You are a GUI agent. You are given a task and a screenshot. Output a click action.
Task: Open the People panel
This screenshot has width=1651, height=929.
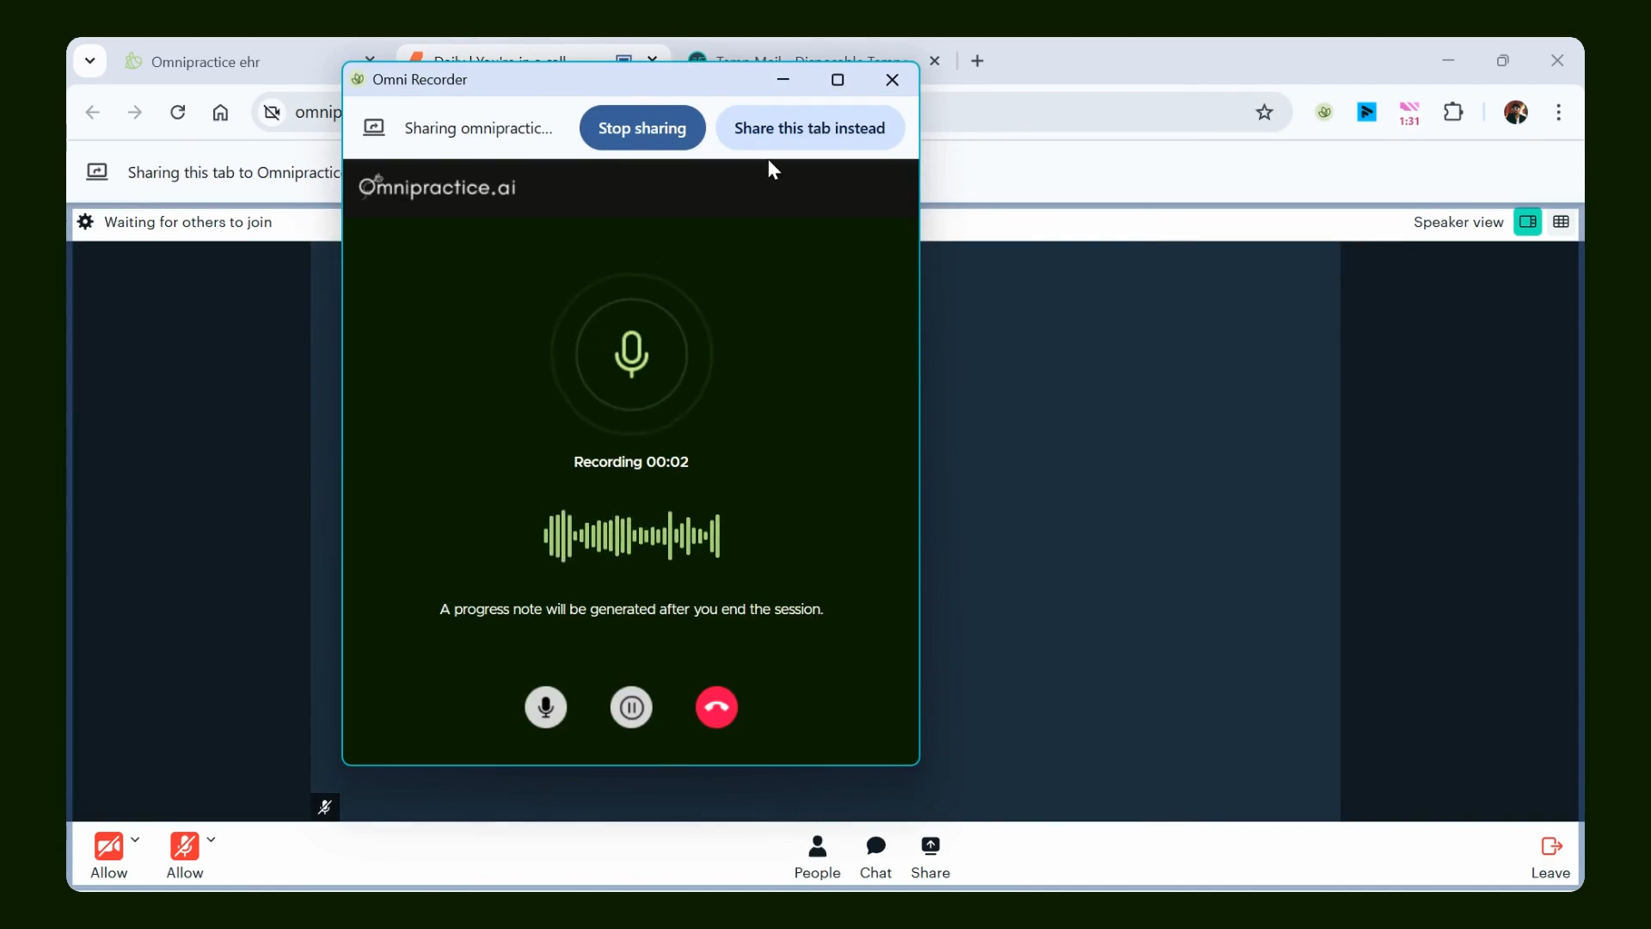(x=817, y=858)
